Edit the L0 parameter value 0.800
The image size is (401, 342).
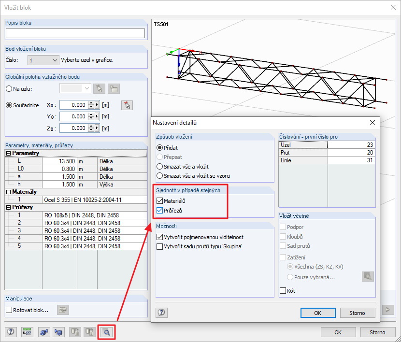coord(59,169)
